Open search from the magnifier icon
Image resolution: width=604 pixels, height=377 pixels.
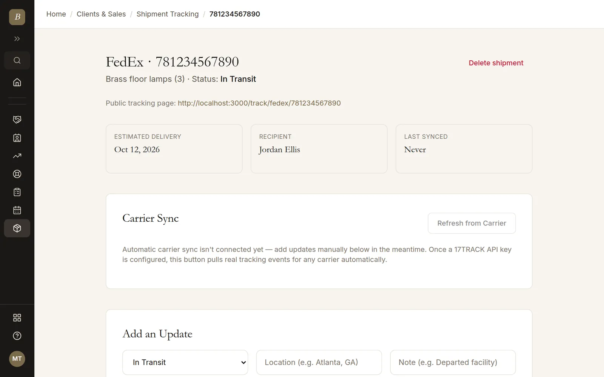(17, 60)
